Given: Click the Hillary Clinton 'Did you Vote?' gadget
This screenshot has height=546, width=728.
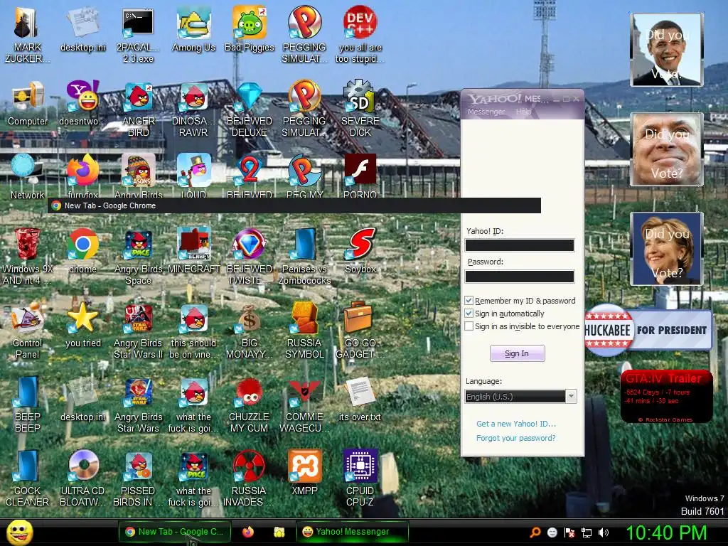Looking at the screenshot, I should pyautogui.click(x=666, y=249).
